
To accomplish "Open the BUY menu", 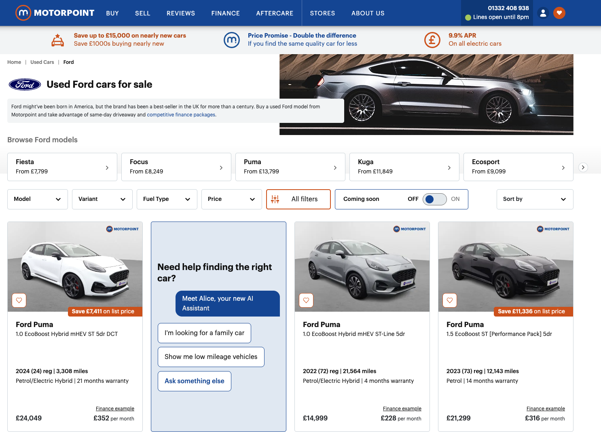I will click(x=112, y=13).
